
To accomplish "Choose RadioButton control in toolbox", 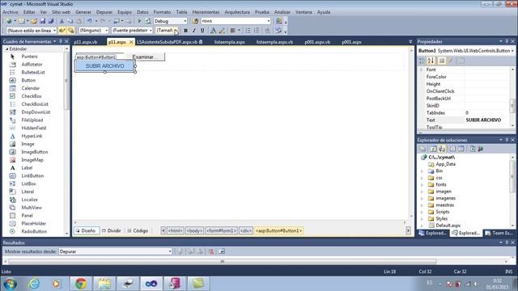I will pyautogui.click(x=34, y=231).
